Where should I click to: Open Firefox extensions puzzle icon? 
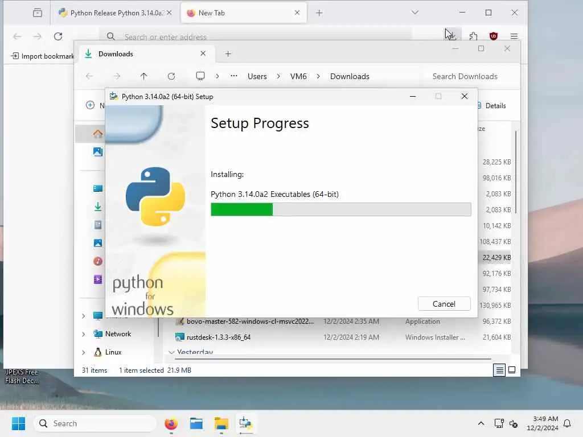pos(473,36)
